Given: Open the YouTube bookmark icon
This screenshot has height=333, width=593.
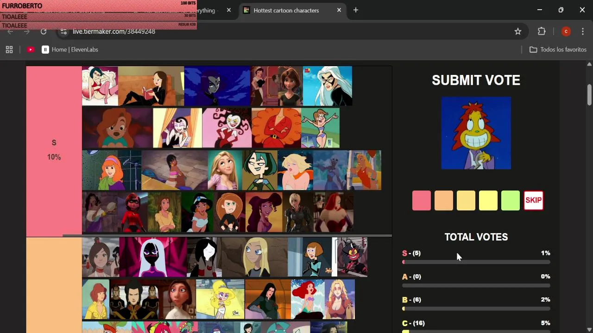Looking at the screenshot, I should click(31, 49).
